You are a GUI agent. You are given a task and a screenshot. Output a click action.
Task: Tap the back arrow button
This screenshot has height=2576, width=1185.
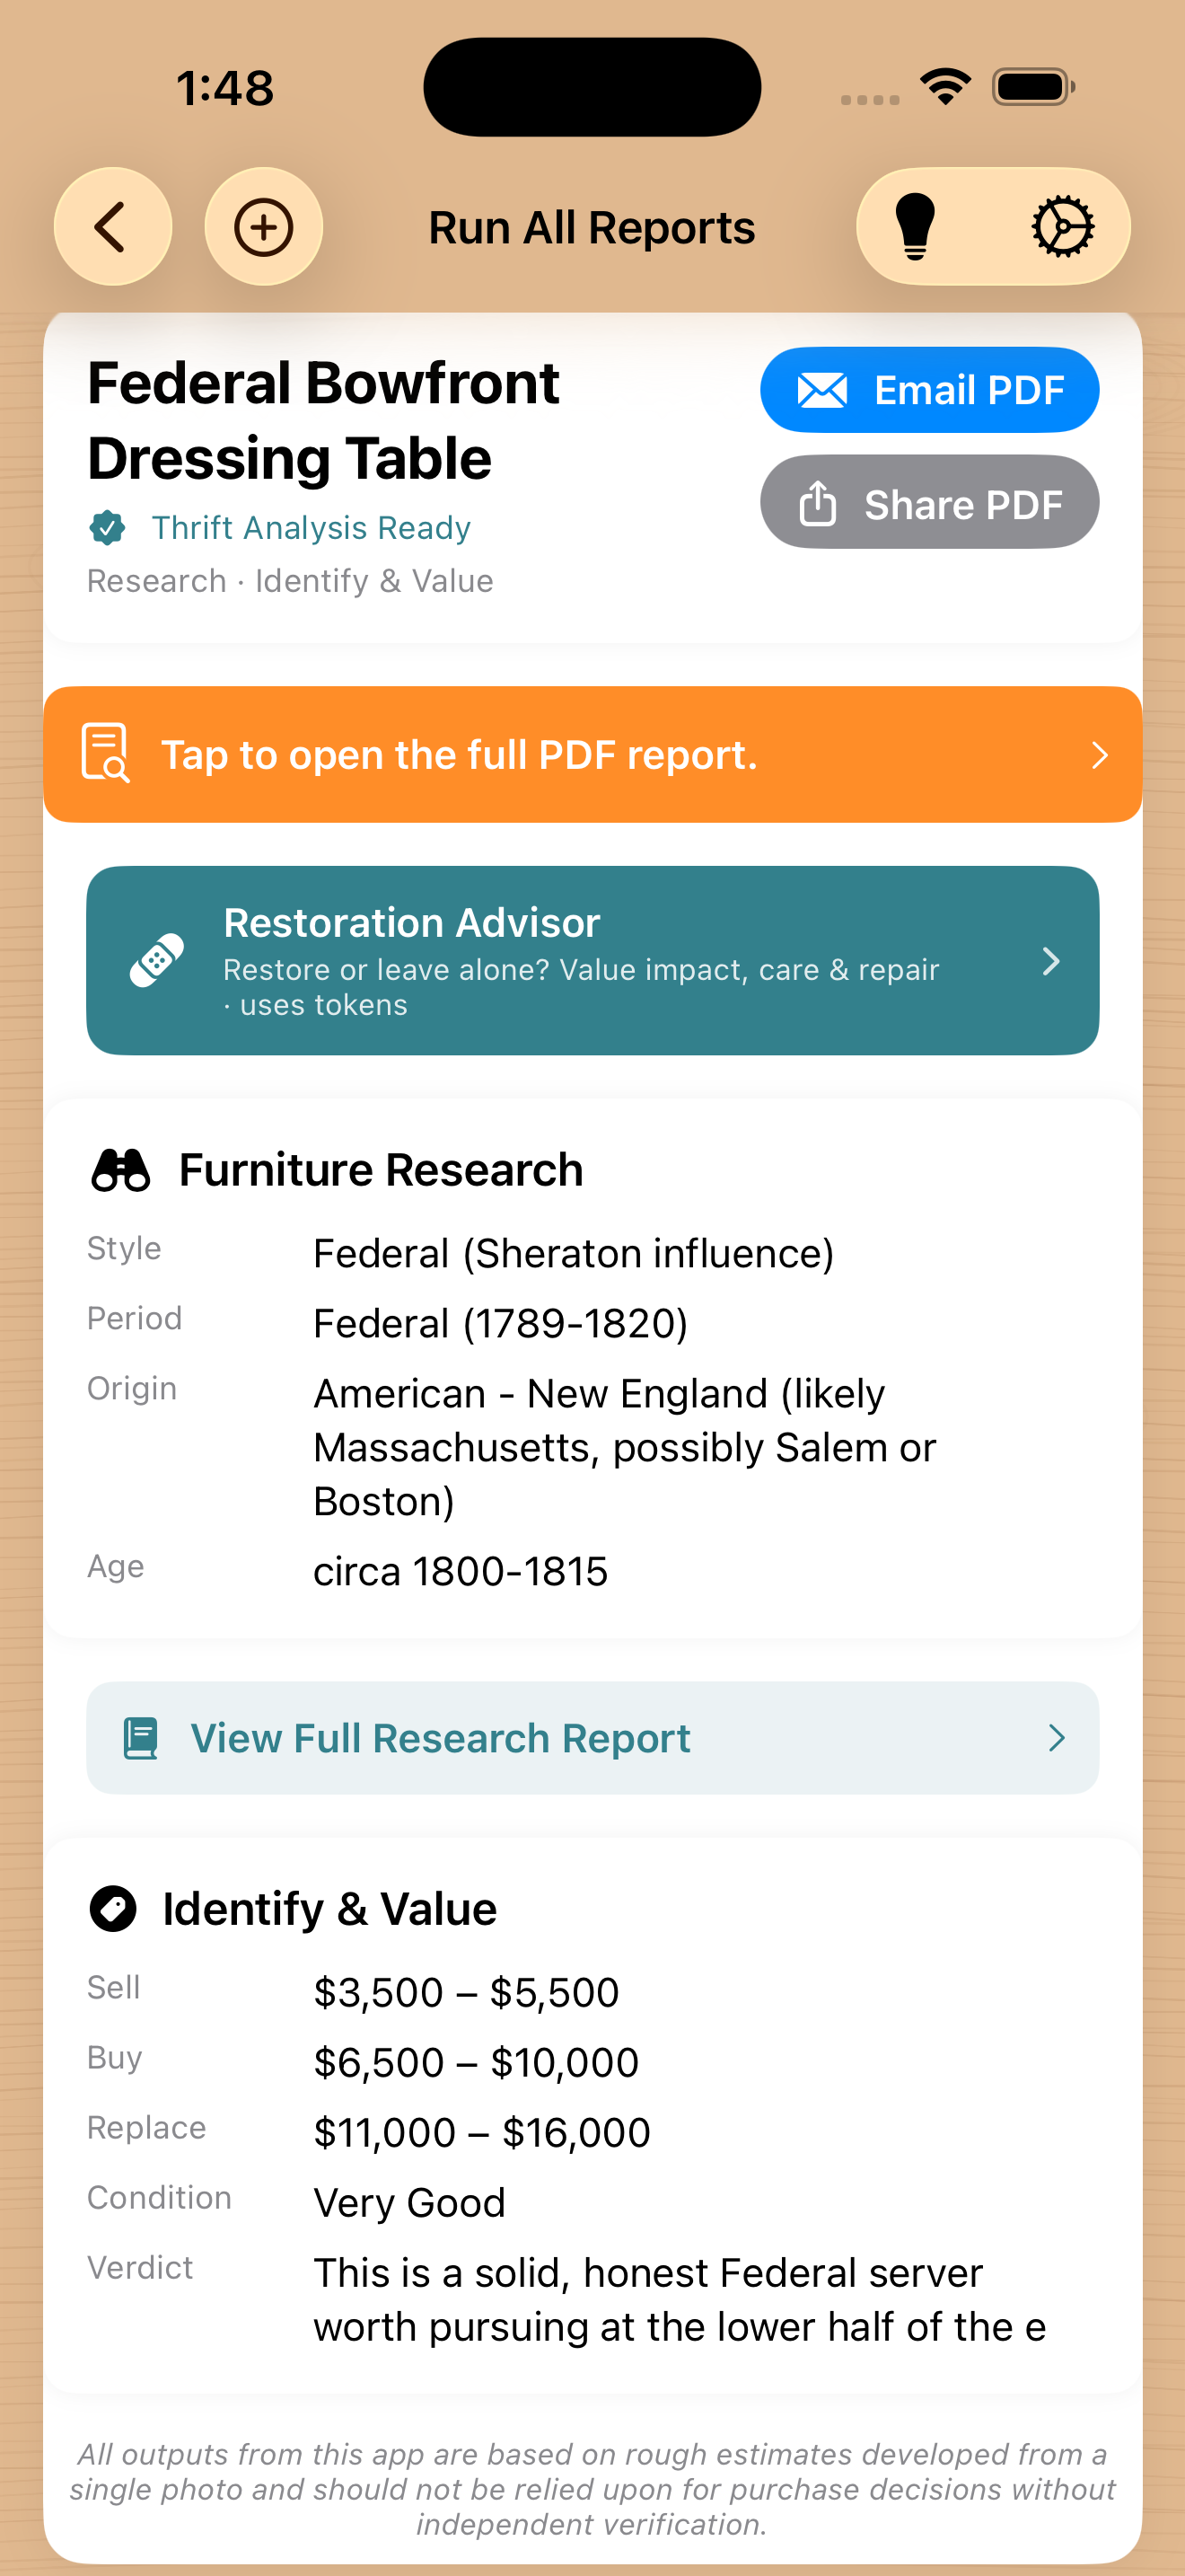point(112,226)
